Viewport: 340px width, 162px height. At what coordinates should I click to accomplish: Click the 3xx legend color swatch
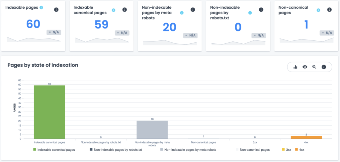coord(283,150)
